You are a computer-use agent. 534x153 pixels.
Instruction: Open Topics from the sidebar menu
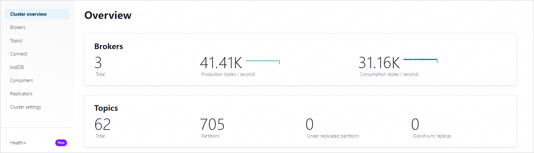[16, 41]
